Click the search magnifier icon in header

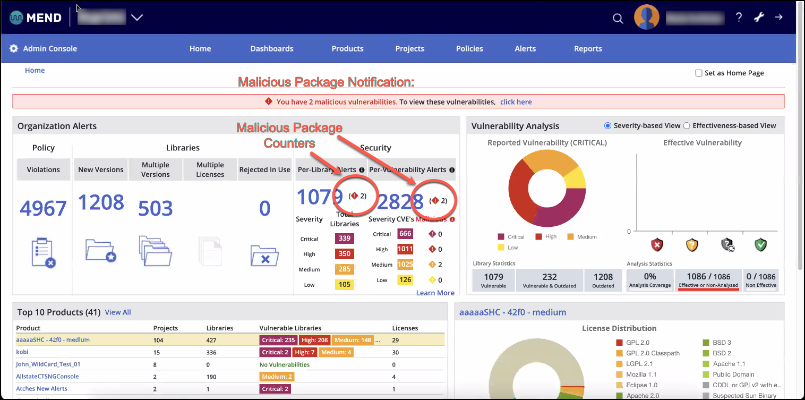coord(618,18)
